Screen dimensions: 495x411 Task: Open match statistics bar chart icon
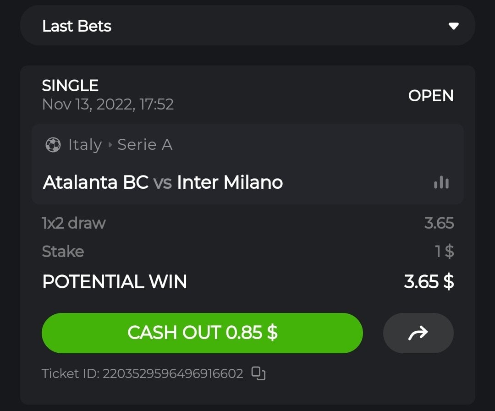[x=441, y=183]
